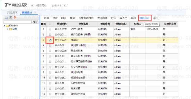Click the 总账 folder icon
Image resolution: width=191 pixels, height=99 pixels.
(11, 29)
